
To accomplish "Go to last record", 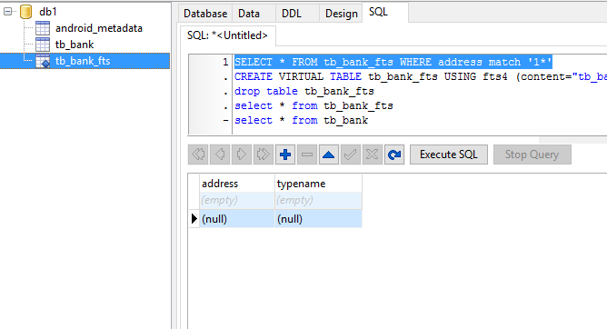I will point(264,155).
